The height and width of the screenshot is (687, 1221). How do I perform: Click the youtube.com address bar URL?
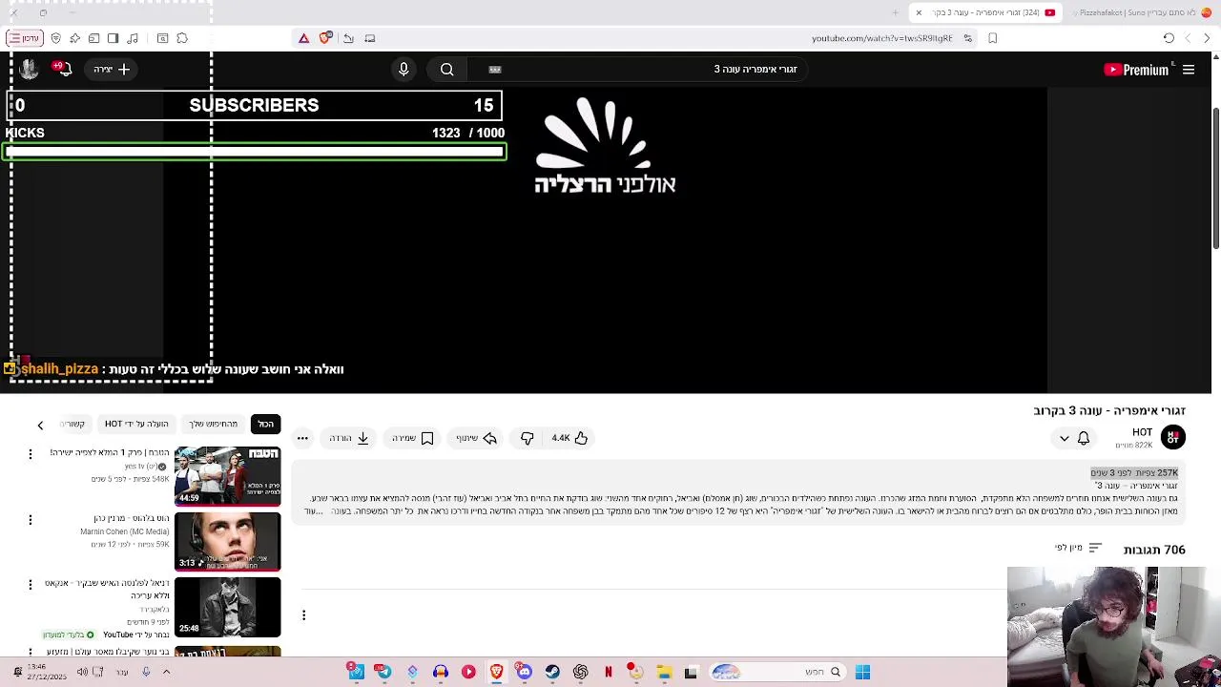[881, 38]
